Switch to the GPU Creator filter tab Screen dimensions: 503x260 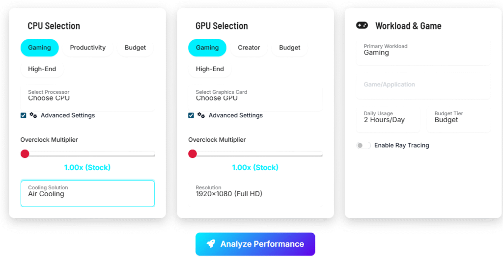(249, 48)
